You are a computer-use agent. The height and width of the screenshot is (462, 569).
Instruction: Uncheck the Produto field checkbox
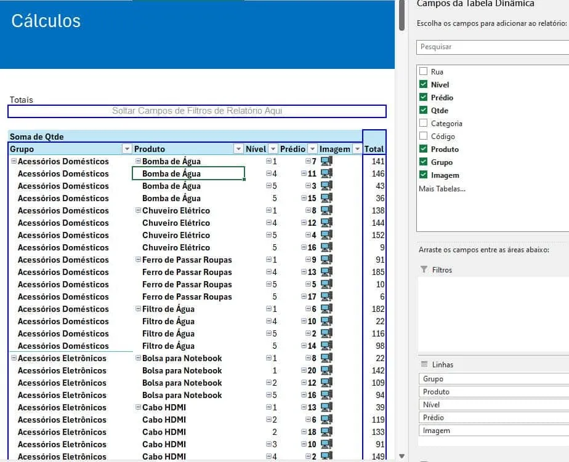[x=423, y=149]
